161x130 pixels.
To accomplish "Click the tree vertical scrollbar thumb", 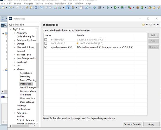I will tap(37, 65).
